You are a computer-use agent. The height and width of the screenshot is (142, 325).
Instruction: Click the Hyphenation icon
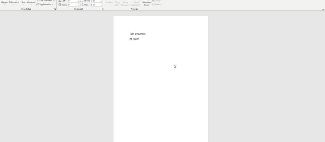38,4
